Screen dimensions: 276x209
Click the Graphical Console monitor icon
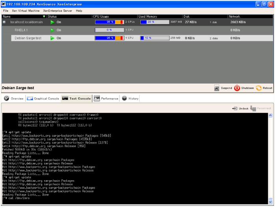tap(30, 99)
